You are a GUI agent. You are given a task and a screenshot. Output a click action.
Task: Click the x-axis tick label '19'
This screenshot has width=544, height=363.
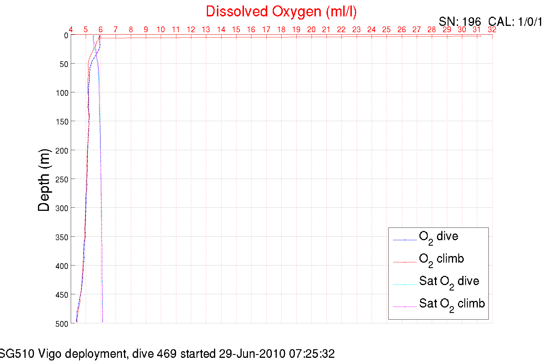[296, 30]
